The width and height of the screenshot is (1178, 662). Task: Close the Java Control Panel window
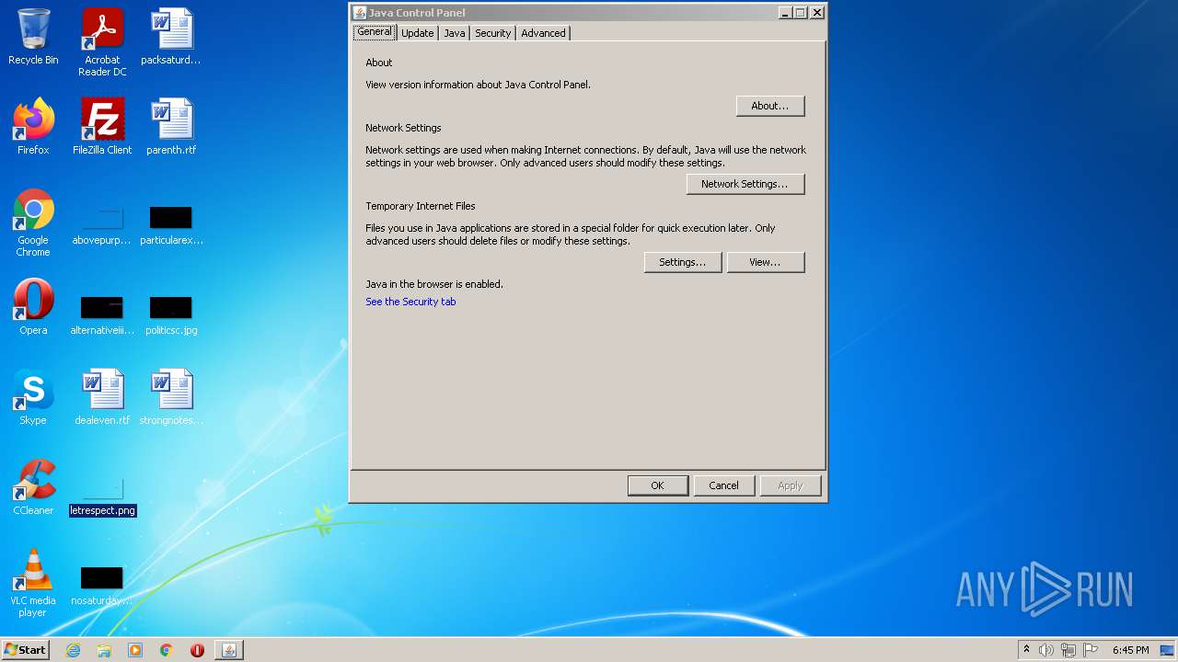(816, 12)
